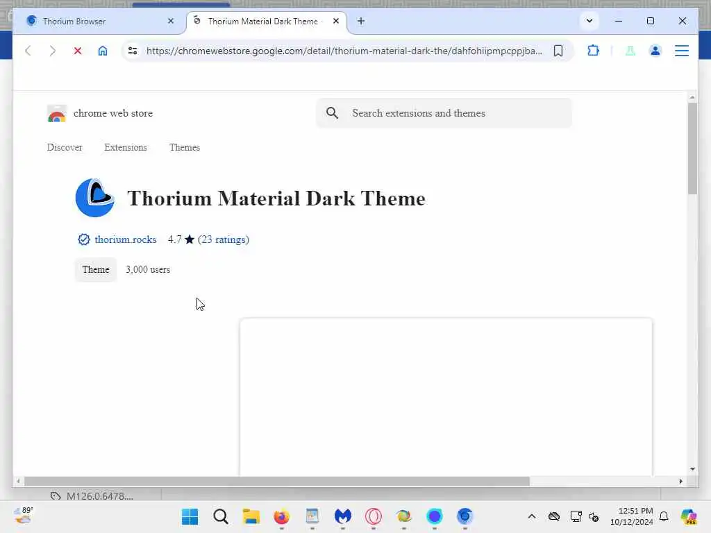
Task: Open the home page via the house icon
Action: pos(103,51)
